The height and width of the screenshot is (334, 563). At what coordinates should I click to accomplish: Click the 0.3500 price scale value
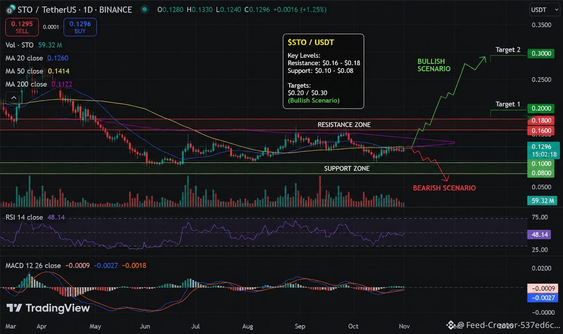coord(542,25)
